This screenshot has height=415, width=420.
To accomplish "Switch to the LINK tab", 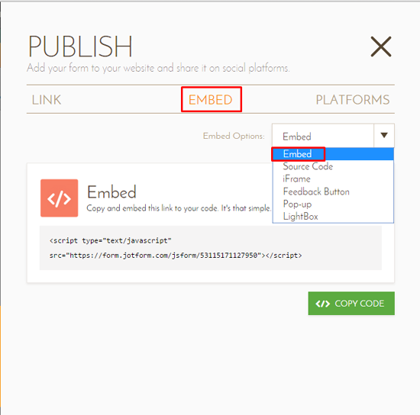I will pyautogui.click(x=47, y=100).
